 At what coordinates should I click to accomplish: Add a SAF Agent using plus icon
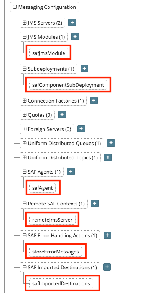click(71, 171)
